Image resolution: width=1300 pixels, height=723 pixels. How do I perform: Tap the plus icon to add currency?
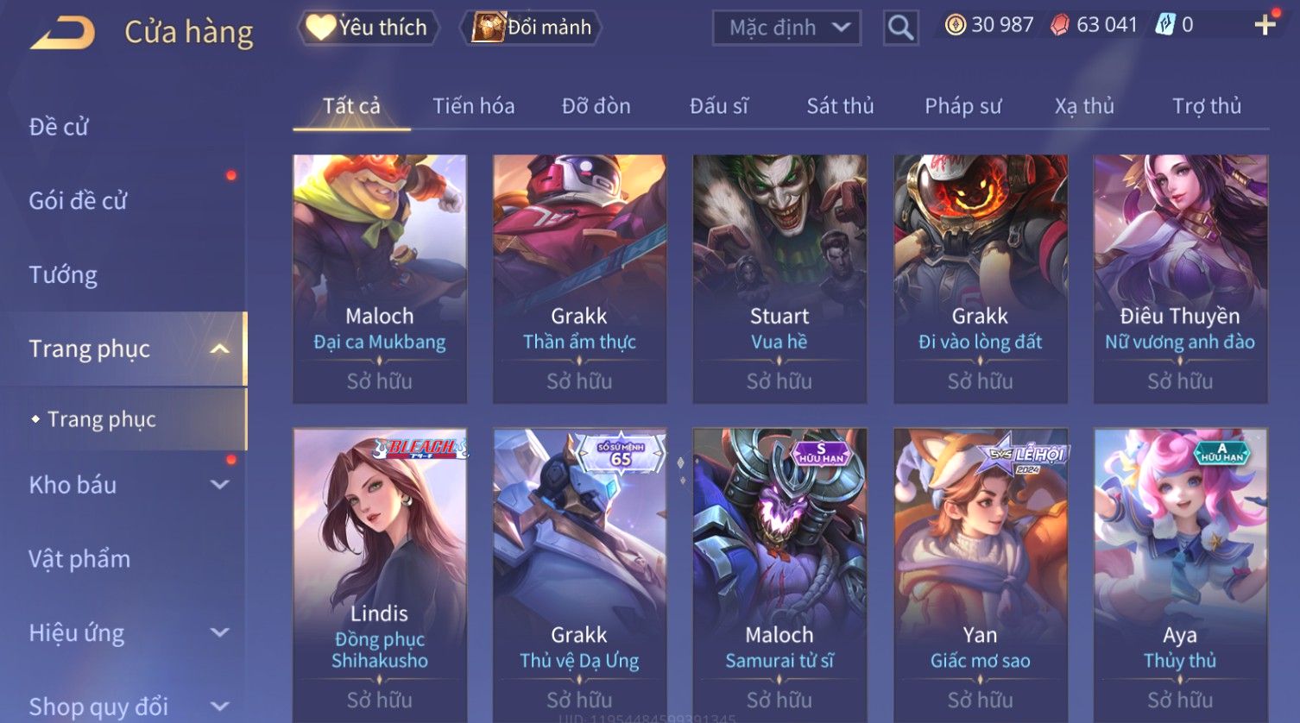coord(1265,25)
